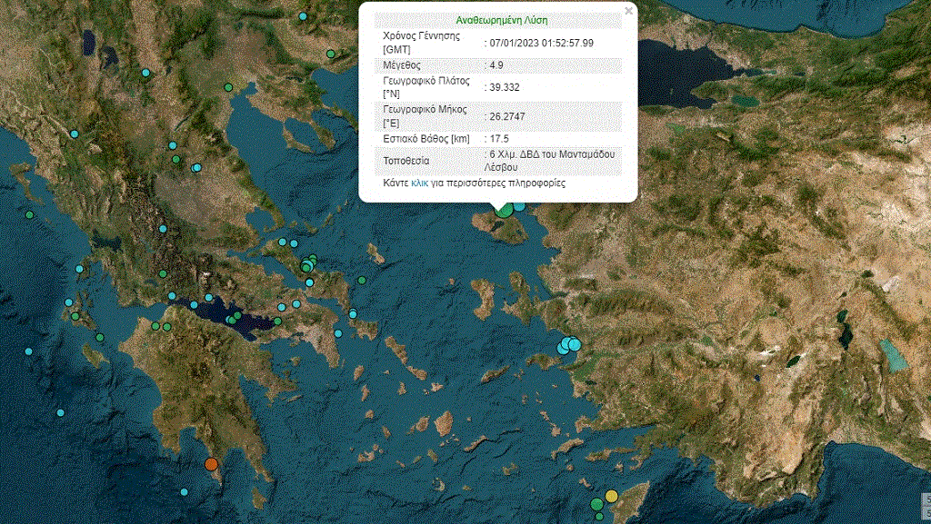Click the latitude value 39.332
931x524 pixels.
tap(505, 87)
